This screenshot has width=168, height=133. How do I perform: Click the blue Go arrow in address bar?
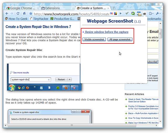(x=121, y=13)
